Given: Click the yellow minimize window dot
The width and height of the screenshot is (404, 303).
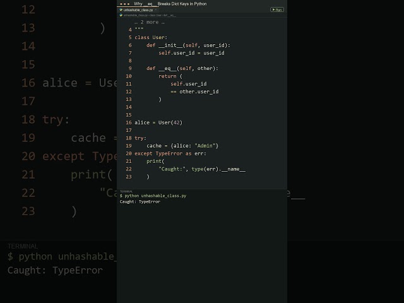Looking at the screenshot, I should pos(125,4).
